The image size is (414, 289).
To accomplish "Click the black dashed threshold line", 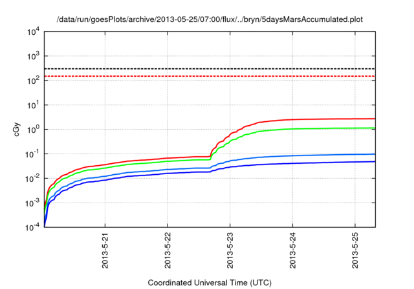I will point(210,68).
